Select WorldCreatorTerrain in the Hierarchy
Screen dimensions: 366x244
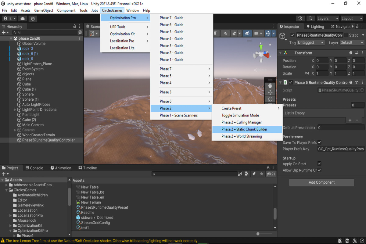point(38,135)
